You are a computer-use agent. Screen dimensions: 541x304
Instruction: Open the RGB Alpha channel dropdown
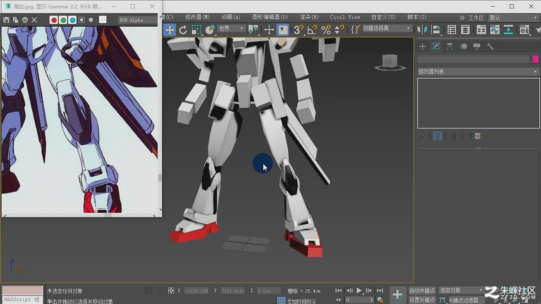[x=138, y=20]
